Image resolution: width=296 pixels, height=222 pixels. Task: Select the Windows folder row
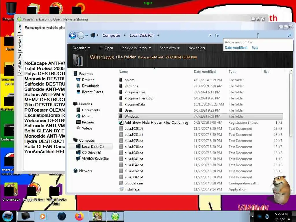(201, 116)
